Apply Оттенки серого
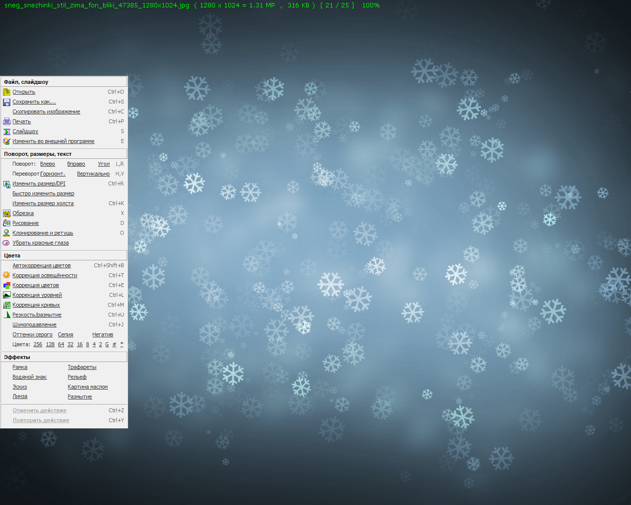Viewport: 631px width, 505px height. (33, 335)
